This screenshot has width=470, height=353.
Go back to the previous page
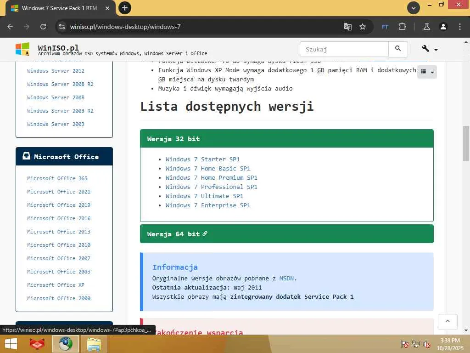tap(10, 27)
